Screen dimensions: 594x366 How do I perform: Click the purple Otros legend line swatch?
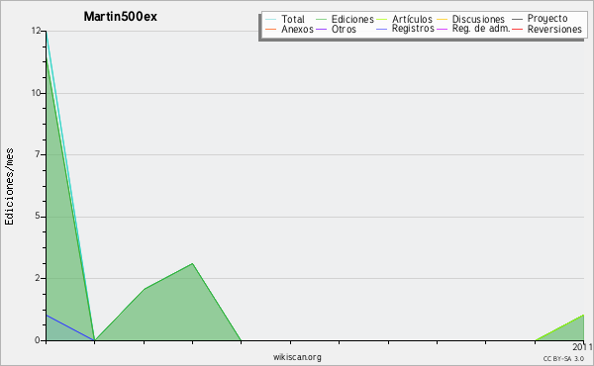click(x=321, y=29)
